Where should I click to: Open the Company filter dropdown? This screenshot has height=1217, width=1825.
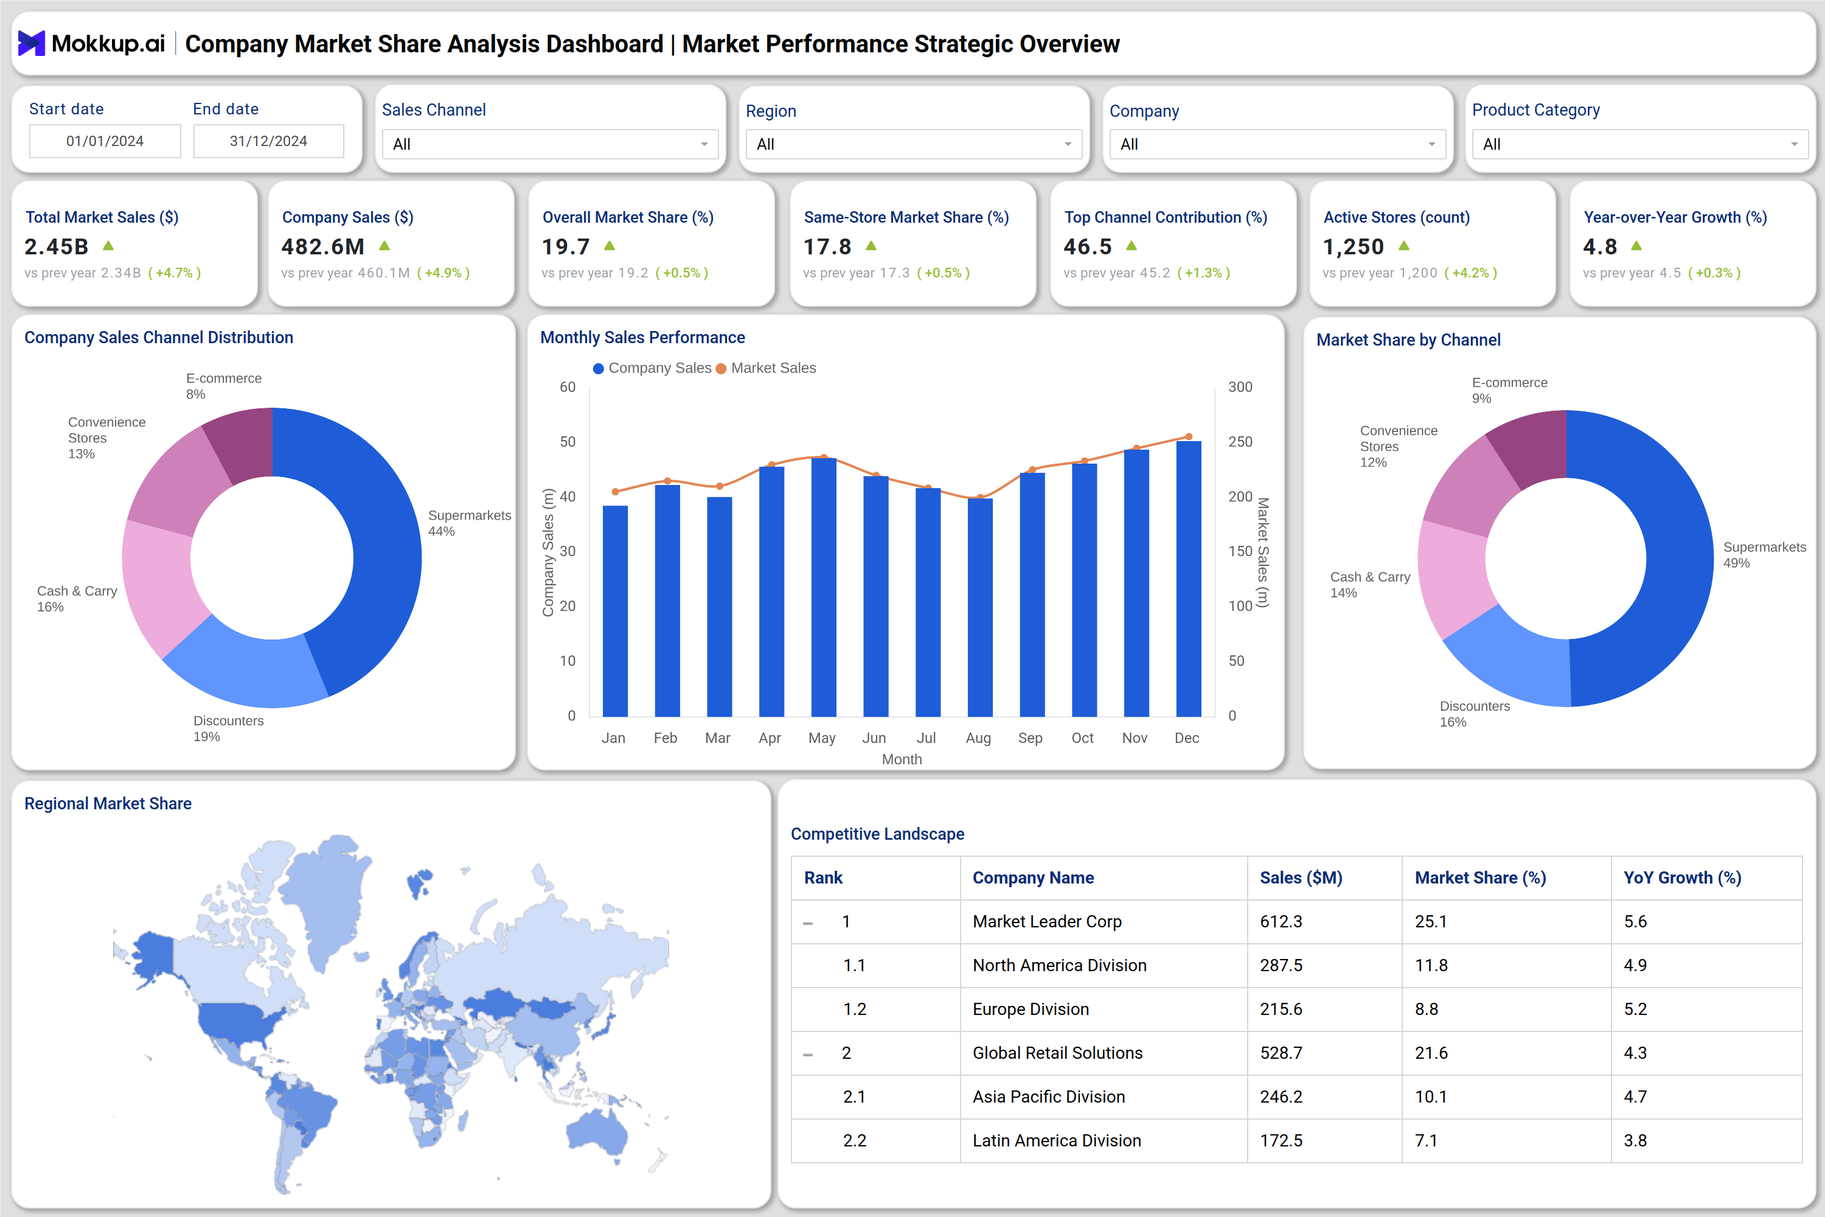1277,144
